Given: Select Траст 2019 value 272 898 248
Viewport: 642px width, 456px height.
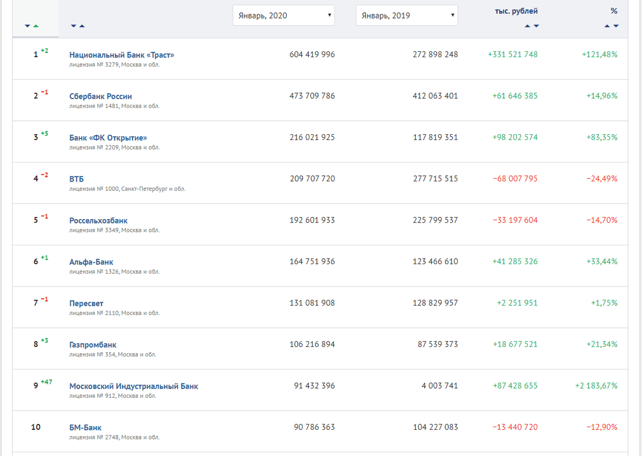Looking at the screenshot, I should click(x=435, y=55).
